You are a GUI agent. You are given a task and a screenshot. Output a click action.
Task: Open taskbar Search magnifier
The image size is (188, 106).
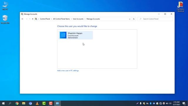tap(10, 103)
